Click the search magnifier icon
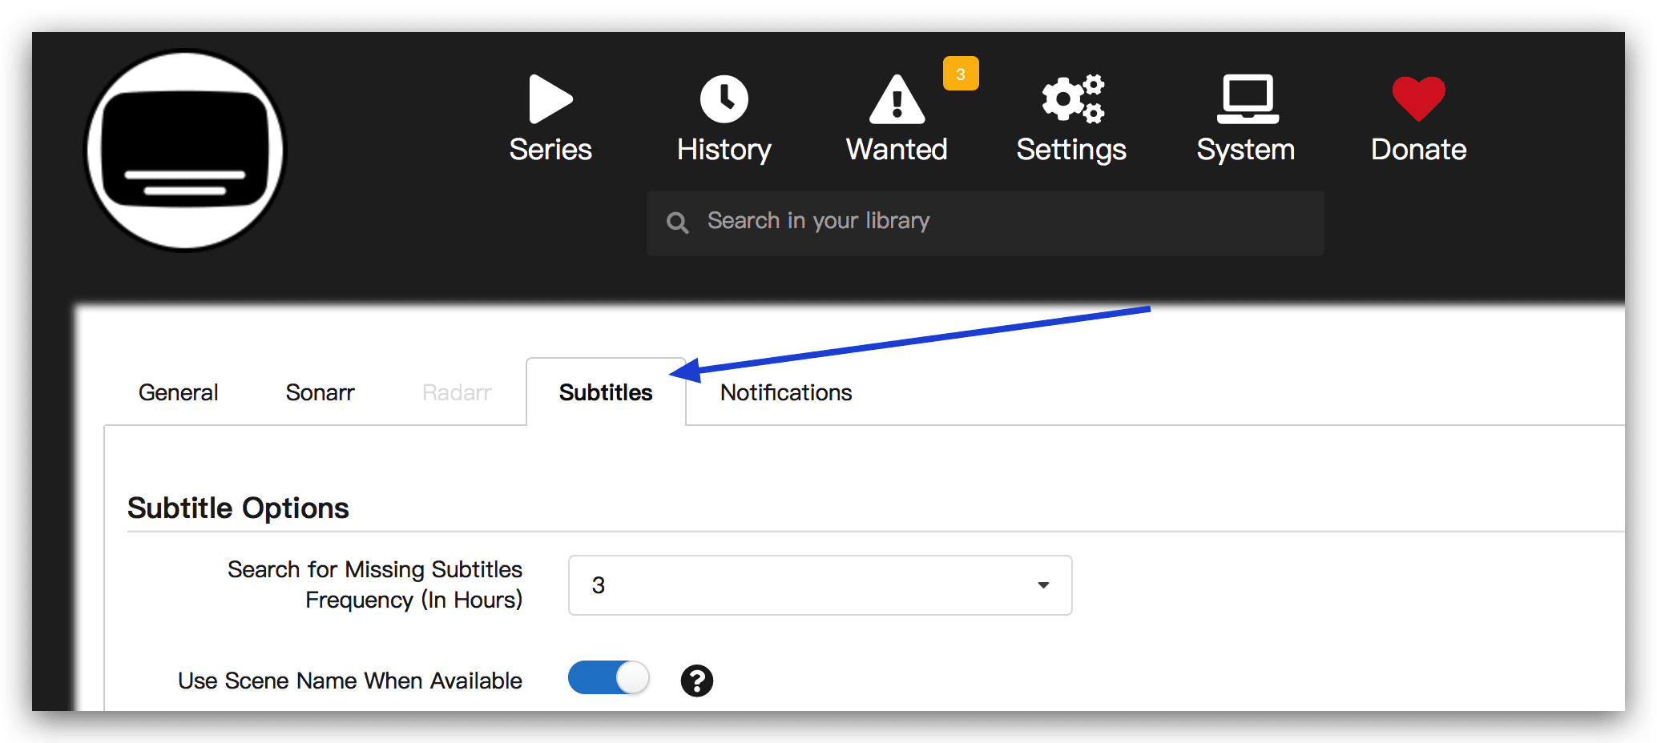Image resolution: width=1657 pixels, height=743 pixels. [x=677, y=223]
